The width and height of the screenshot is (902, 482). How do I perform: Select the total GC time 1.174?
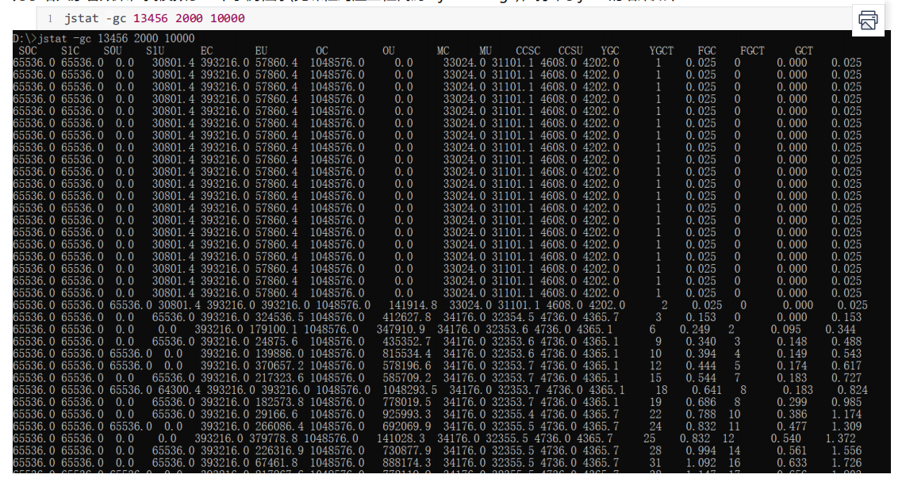coord(846,414)
